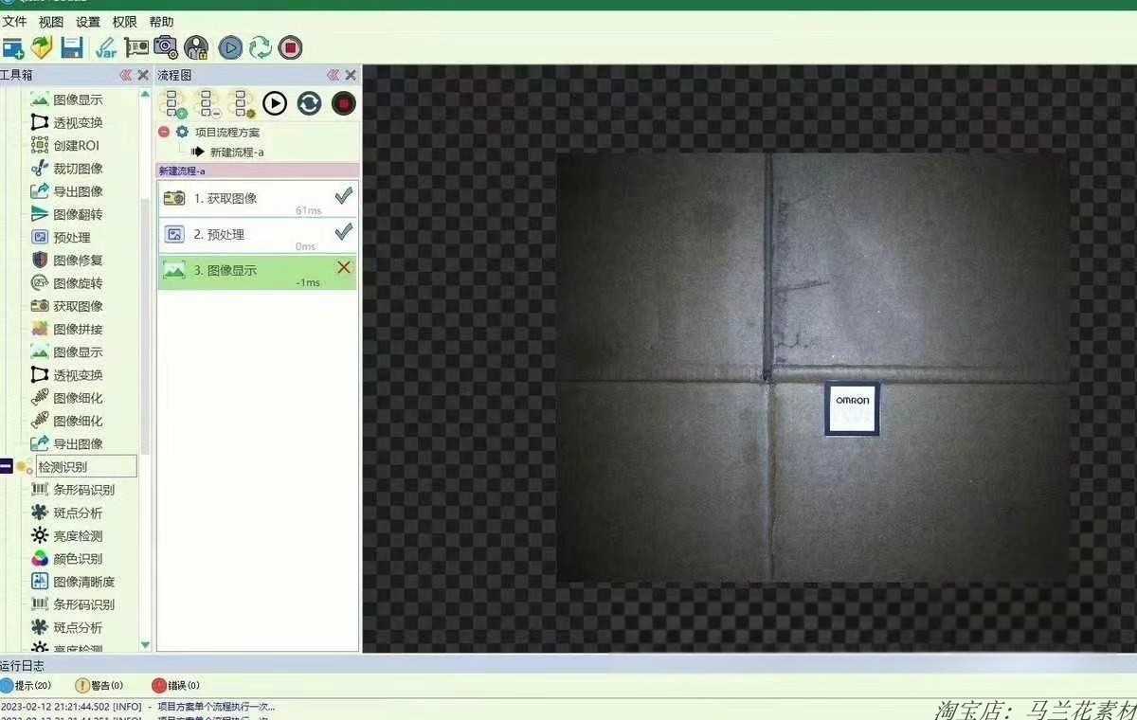Close the 流程图 panel
This screenshot has height=720, width=1137.
[351, 75]
